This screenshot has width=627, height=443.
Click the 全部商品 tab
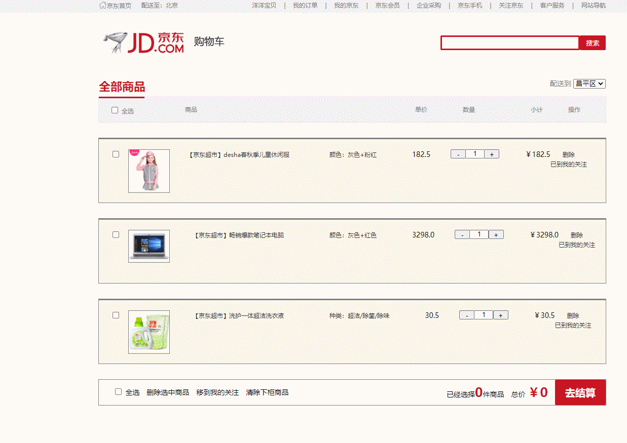pos(122,85)
